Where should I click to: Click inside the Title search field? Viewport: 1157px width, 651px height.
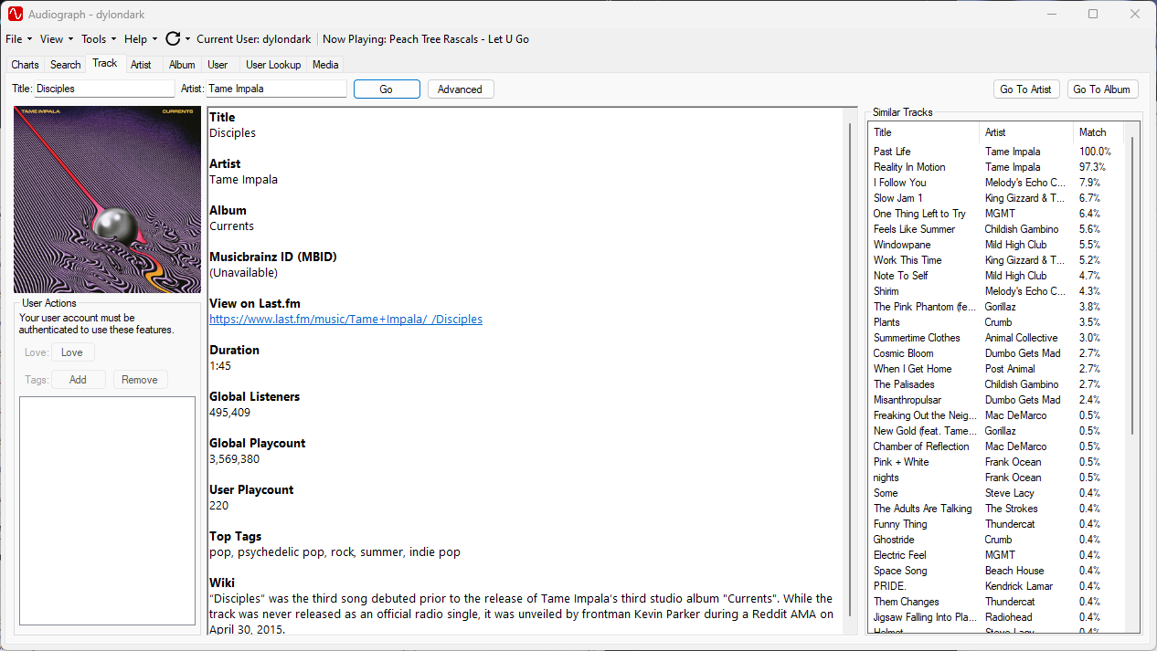coord(103,89)
